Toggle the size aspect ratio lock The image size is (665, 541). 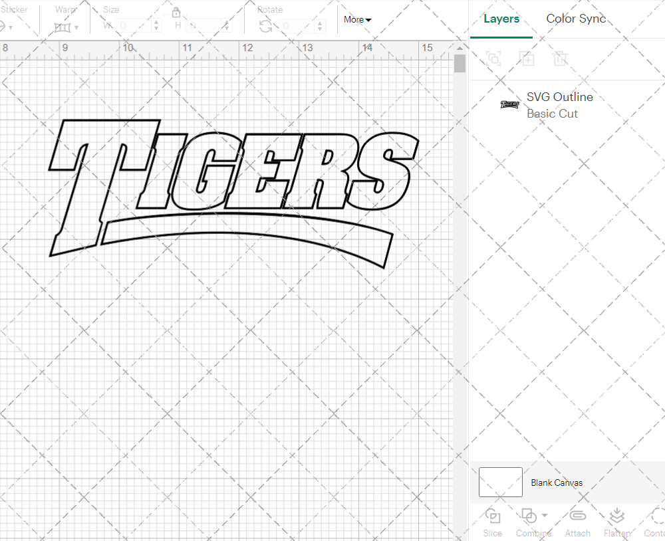[176, 12]
